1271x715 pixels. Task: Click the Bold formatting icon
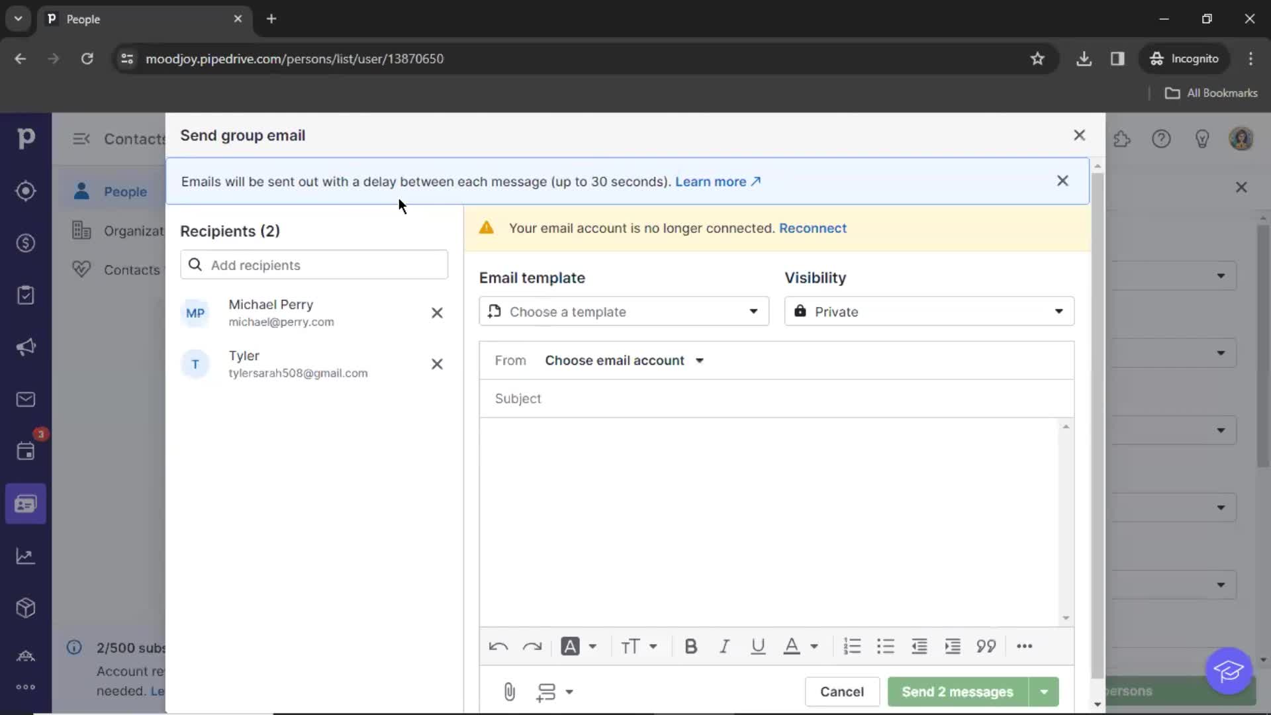coord(690,646)
